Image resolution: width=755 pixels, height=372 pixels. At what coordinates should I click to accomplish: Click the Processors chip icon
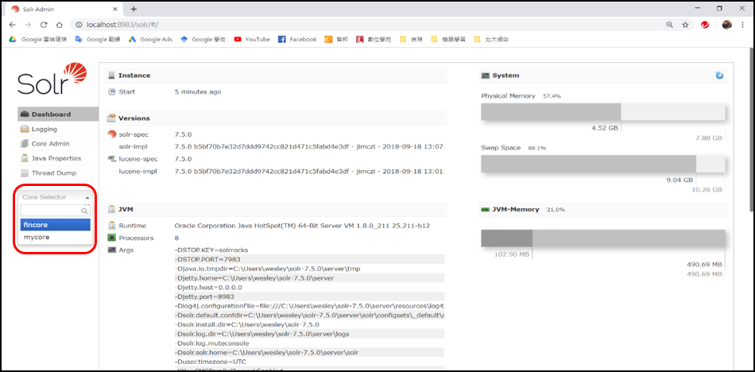(x=112, y=238)
